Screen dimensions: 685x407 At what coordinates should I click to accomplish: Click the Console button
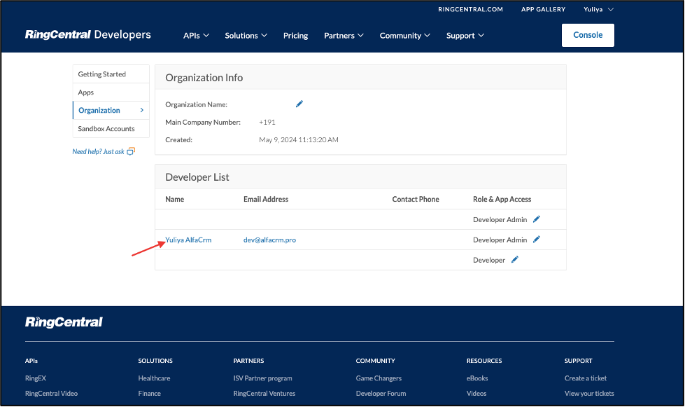click(588, 35)
